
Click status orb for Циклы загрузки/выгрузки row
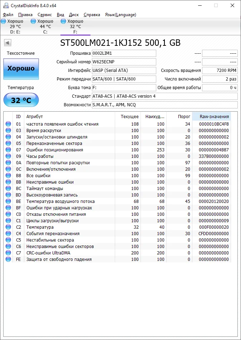click(8, 221)
